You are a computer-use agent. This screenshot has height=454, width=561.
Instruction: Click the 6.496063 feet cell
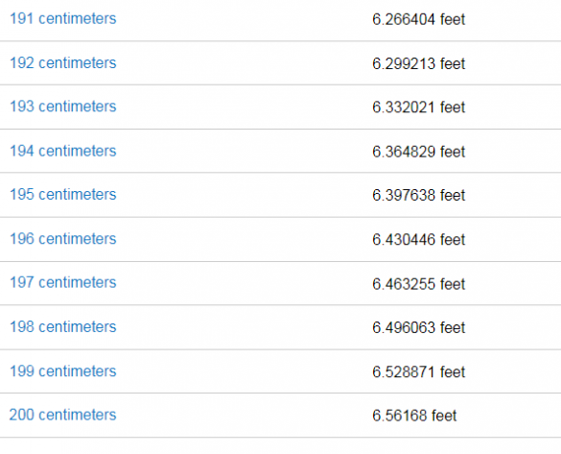tap(419, 327)
